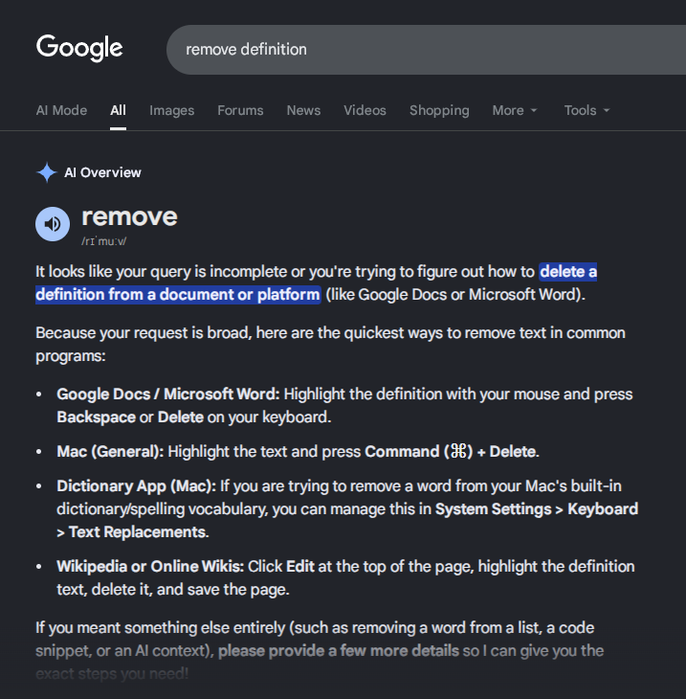The width and height of the screenshot is (686, 699).
Task: Expand the More dropdown menu
Action: click(515, 110)
